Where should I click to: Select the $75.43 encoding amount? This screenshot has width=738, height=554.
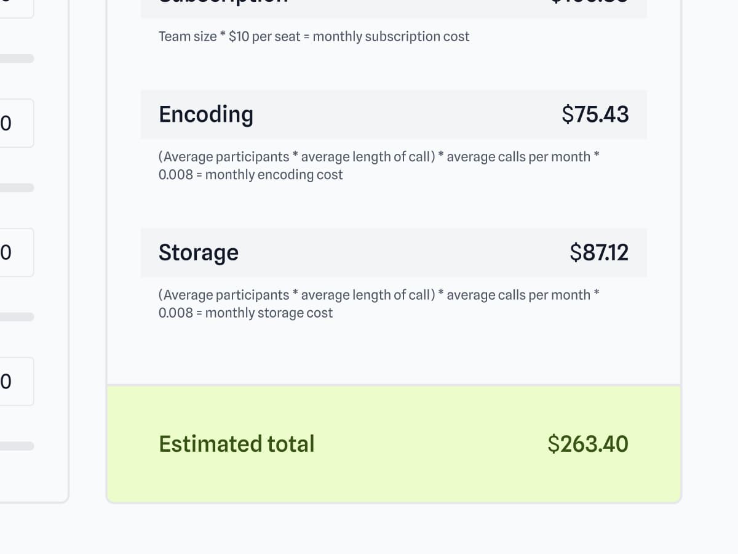point(595,114)
